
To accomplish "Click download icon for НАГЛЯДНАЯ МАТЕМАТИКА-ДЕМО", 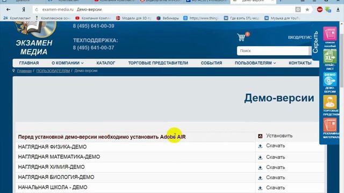I will click(x=260, y=157).
